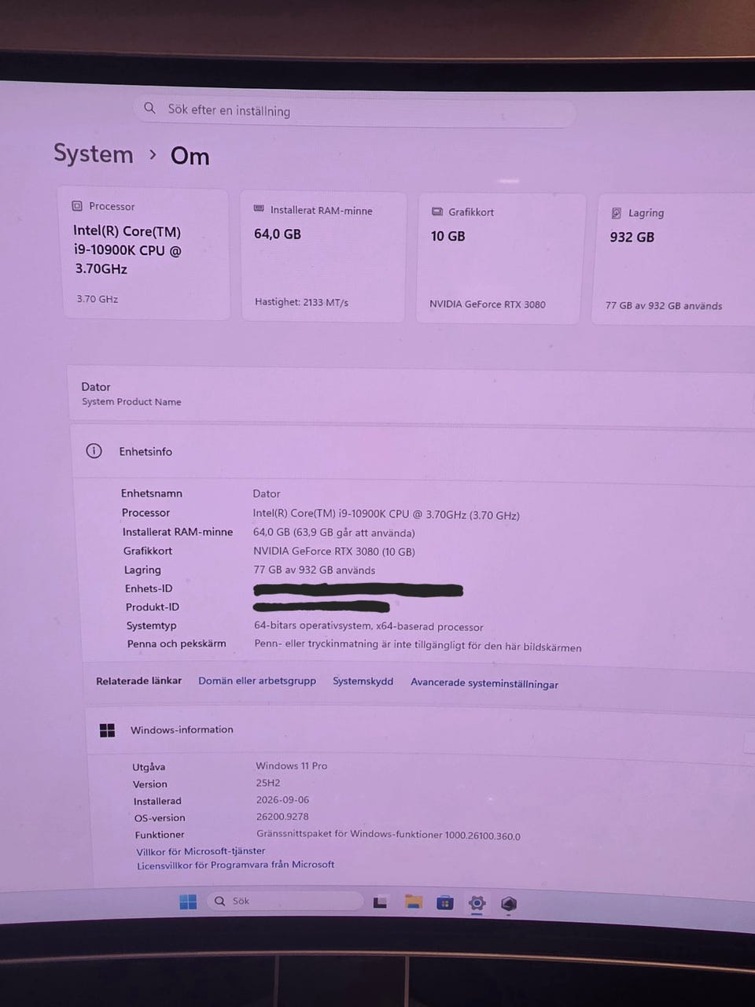Select the 77 GB av 932 GB används row value
The width and height of the screenshot is (755, 1007).
(315, 570)
